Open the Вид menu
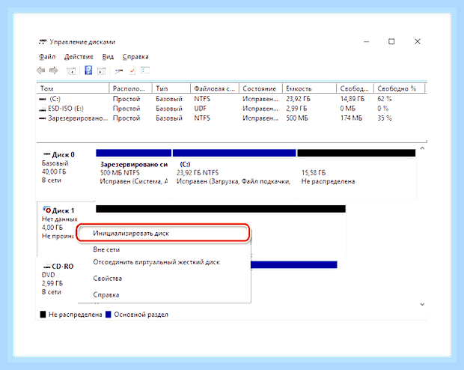 (x=108, y=57)
